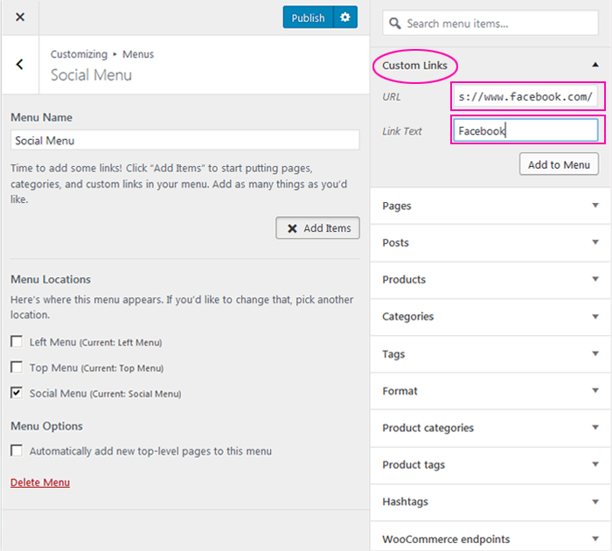Click Add to Menu button
Viewport: 612px width, 551px height.
[x=559, y=164]
